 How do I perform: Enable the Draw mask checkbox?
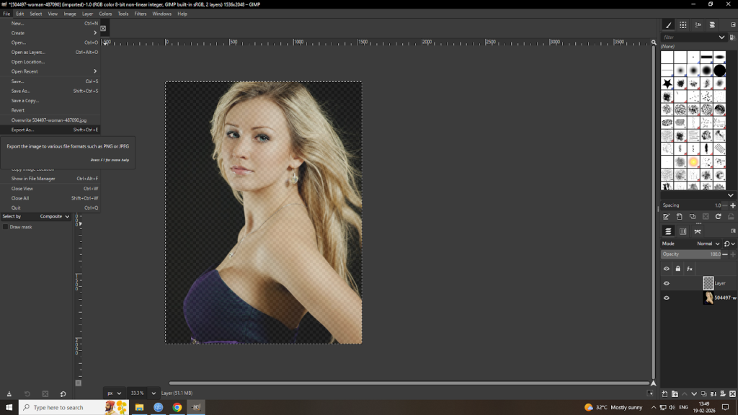[6, 227]
